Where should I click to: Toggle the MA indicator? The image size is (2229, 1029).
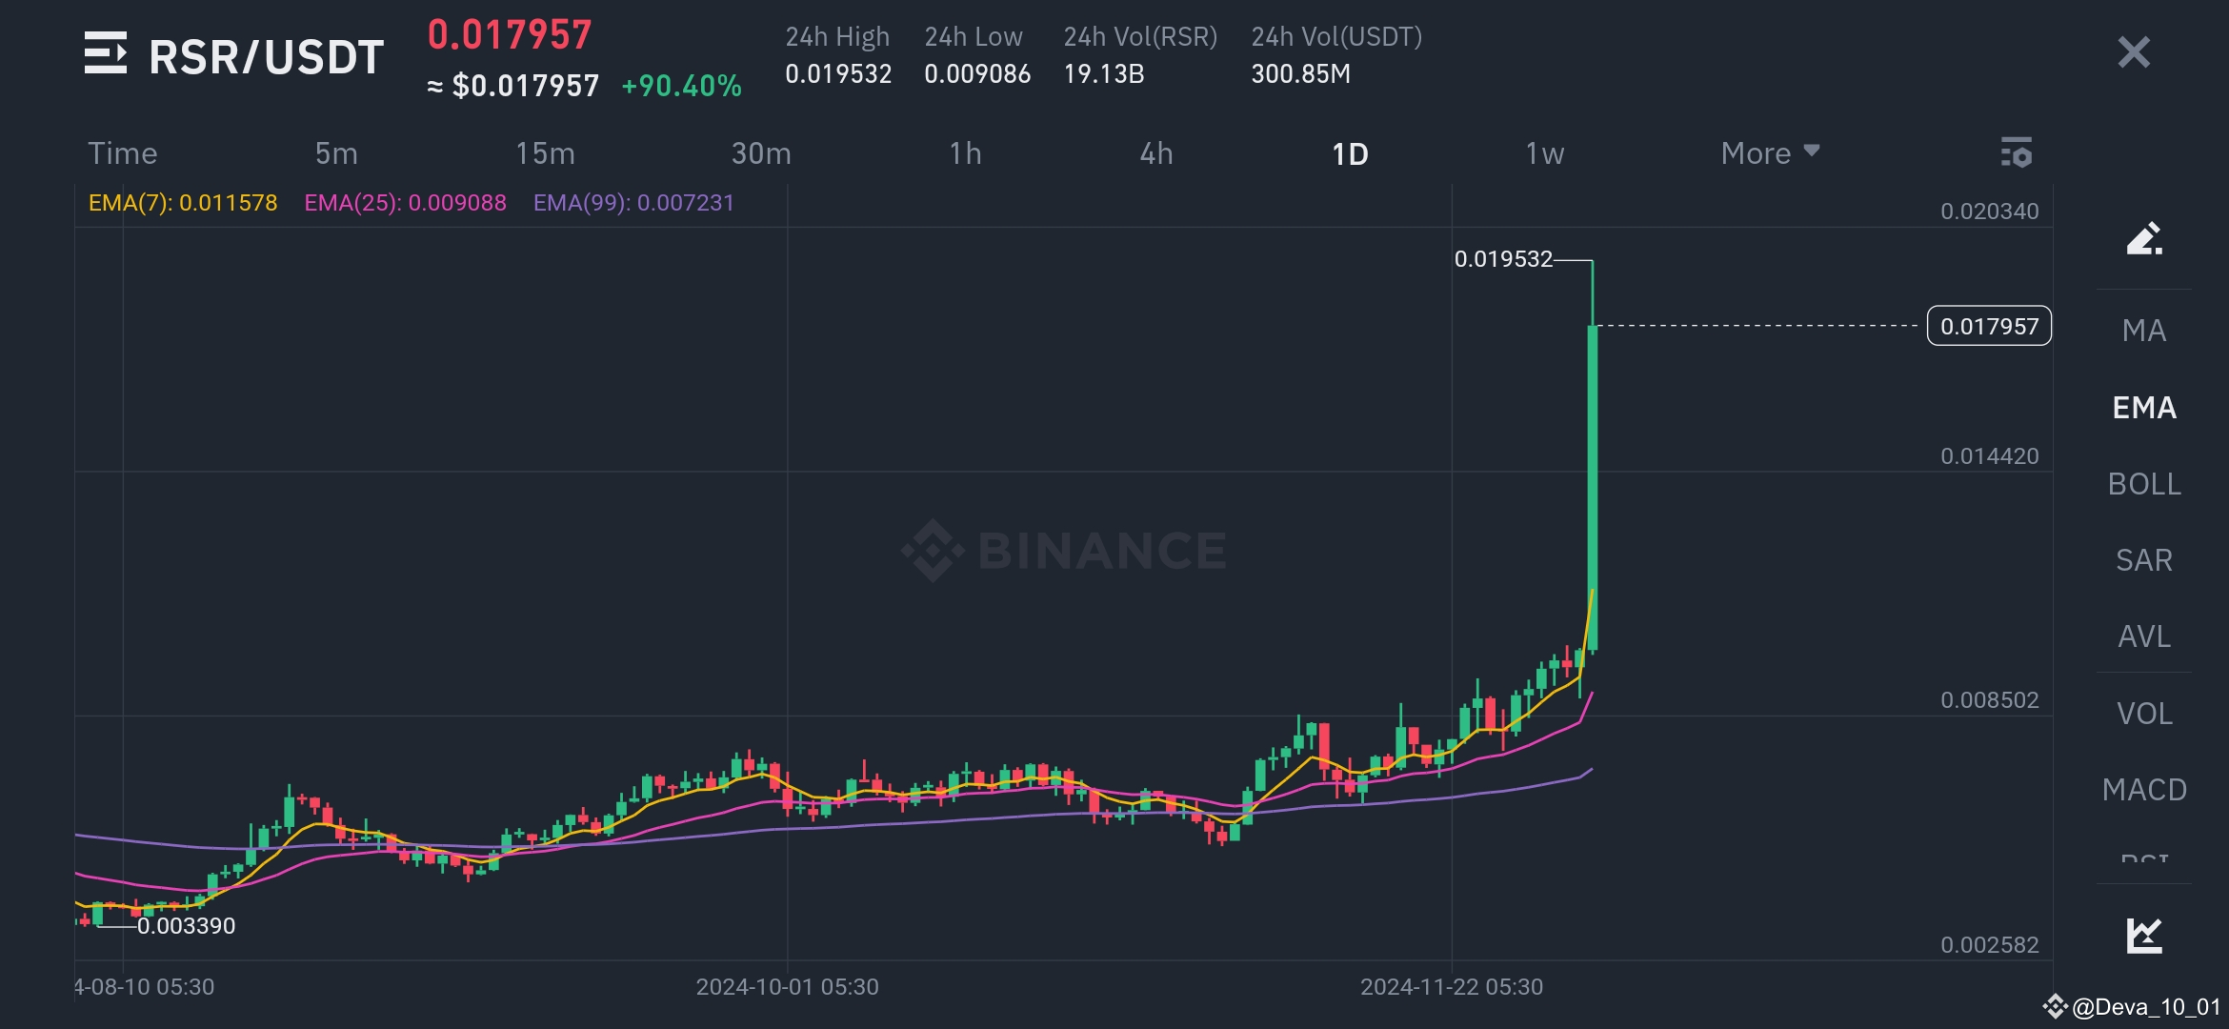2144,331
